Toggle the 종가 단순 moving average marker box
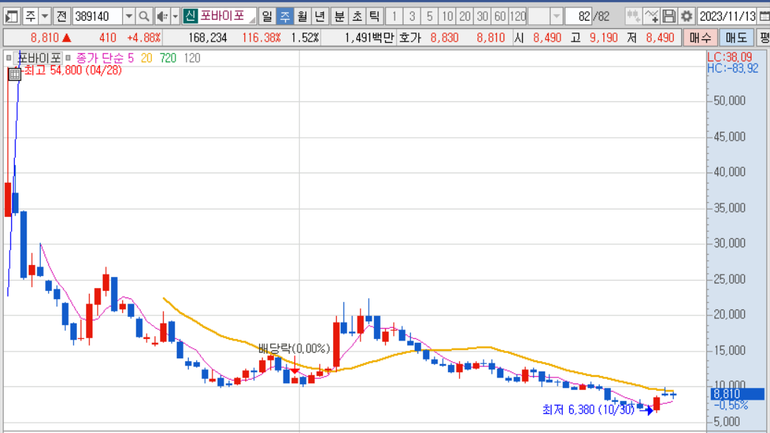The height and width of the screenshot is (433, 770). [x=68, y=58]
